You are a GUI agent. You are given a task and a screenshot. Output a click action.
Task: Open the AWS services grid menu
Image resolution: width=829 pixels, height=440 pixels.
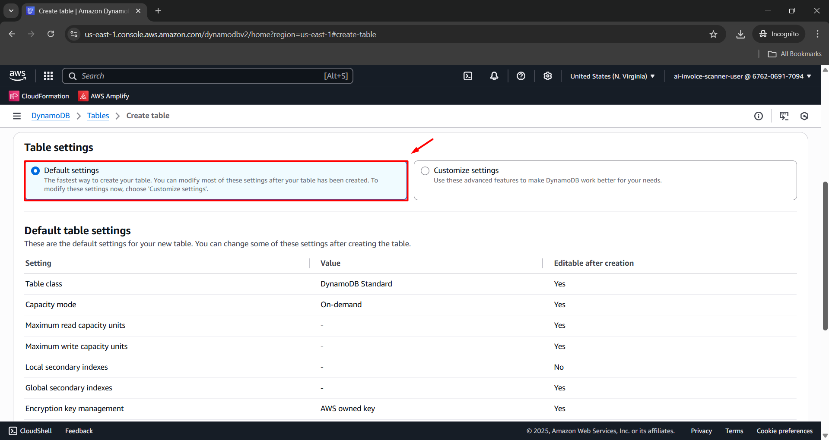click(48, 76)
